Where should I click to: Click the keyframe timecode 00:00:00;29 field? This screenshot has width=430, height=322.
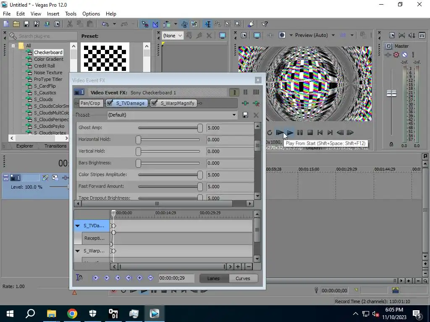[x=176, y=278]
